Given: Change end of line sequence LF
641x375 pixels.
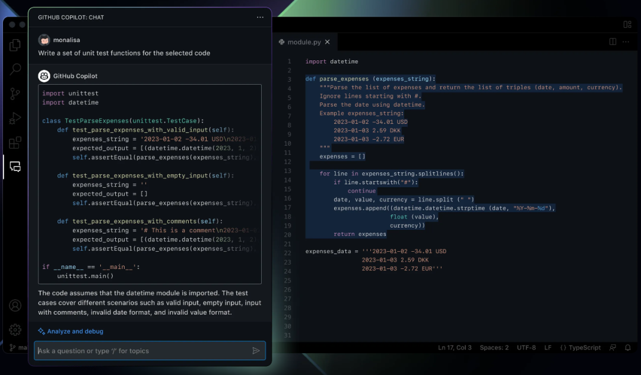Looking at the screenshot, I should coord(548,348).
